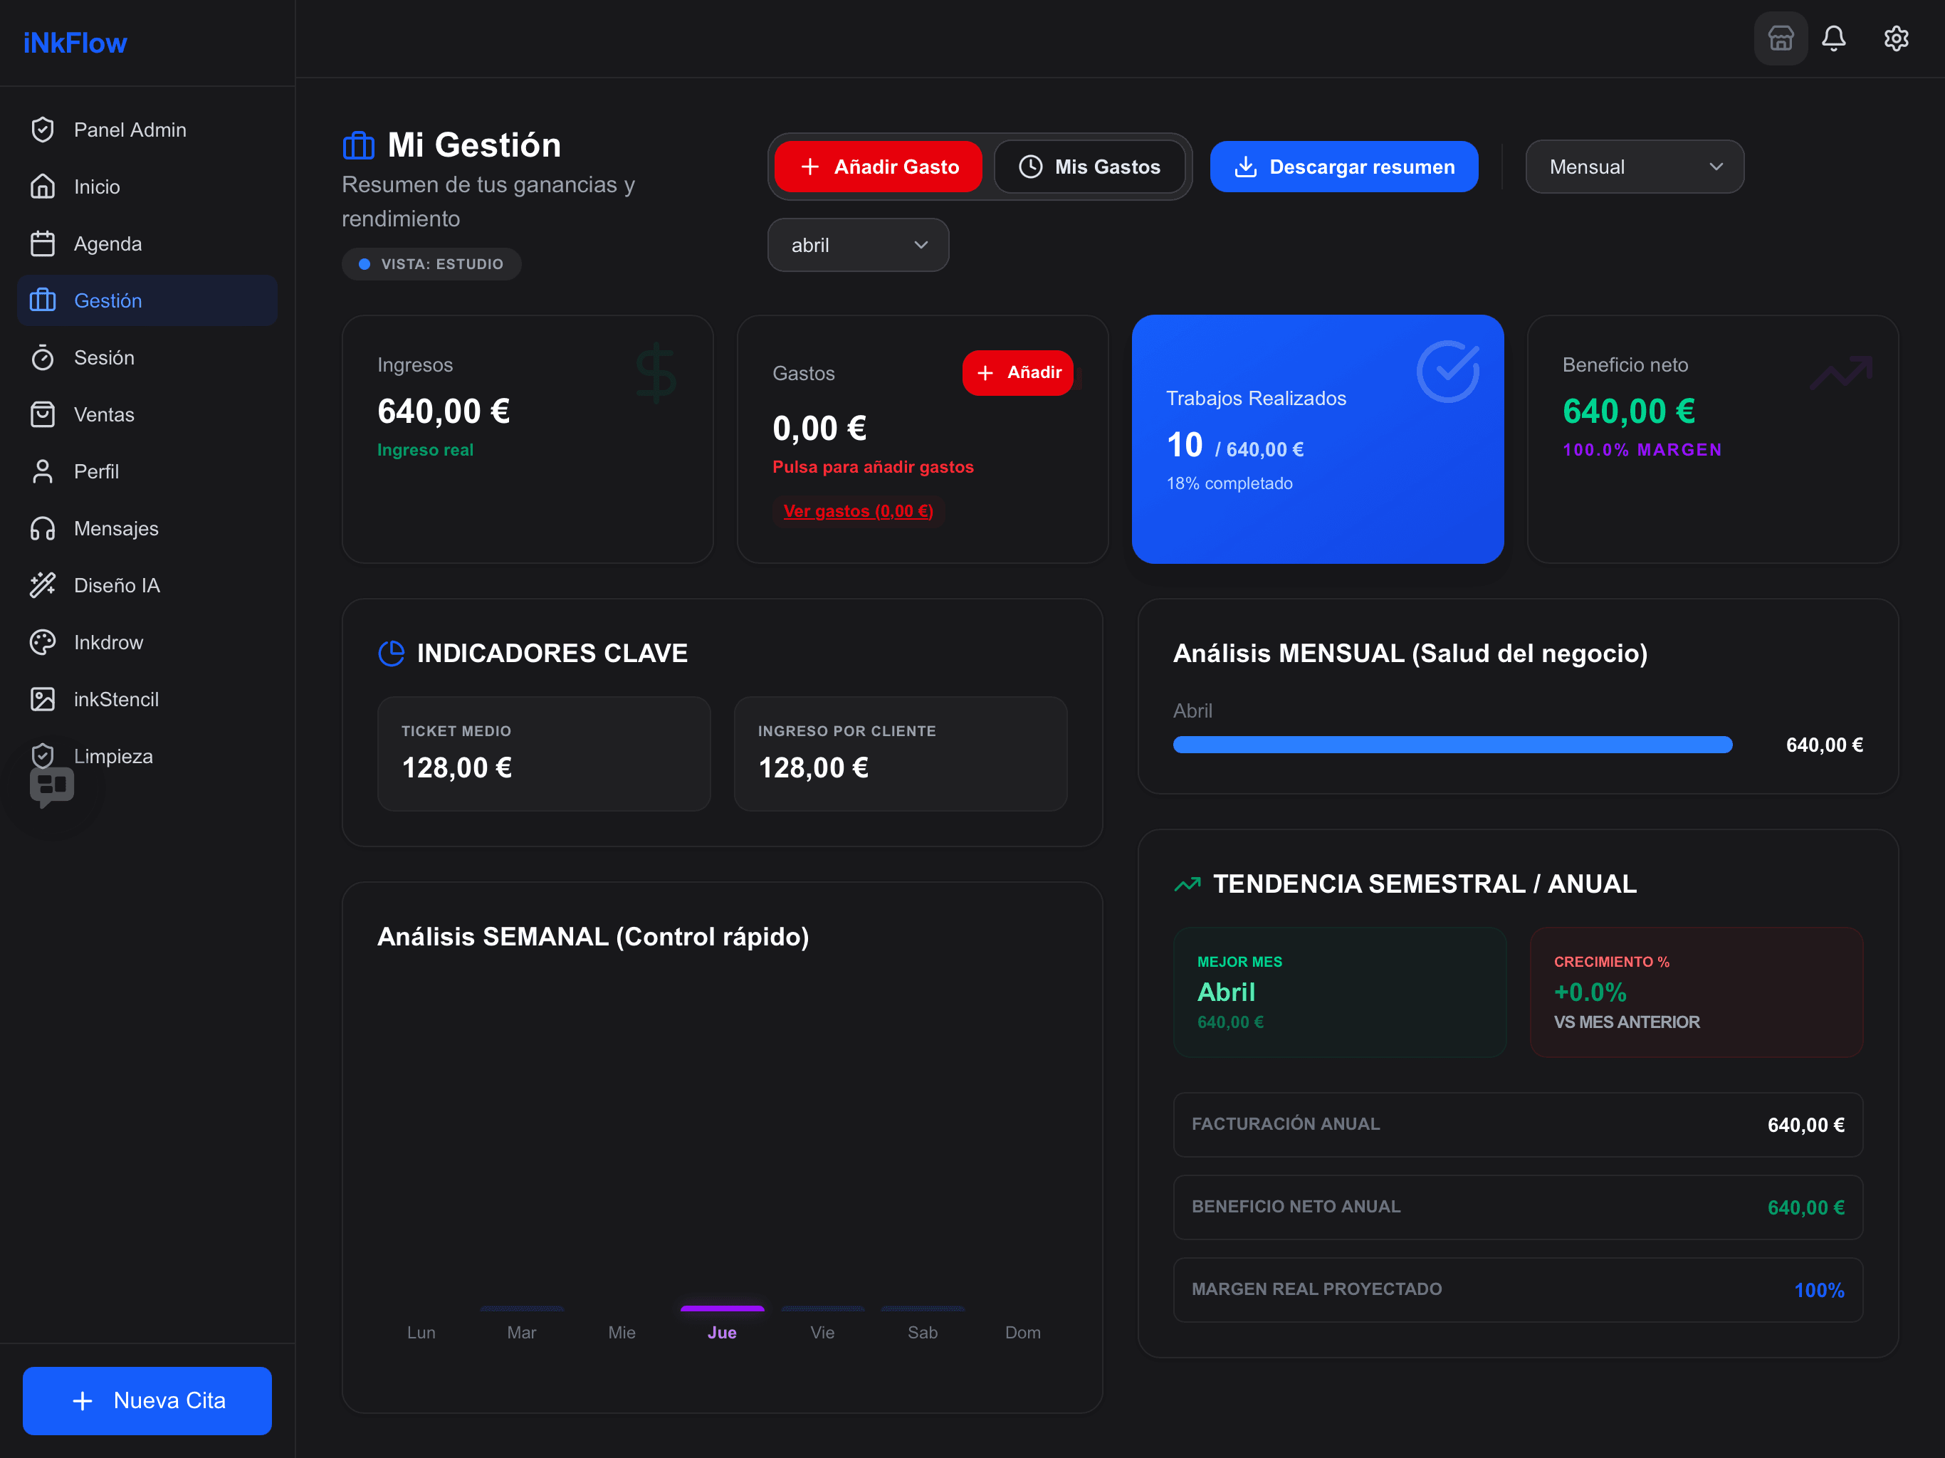Open the Trabajos Realizados card
The width and height of the screenshot is (1945, 1458).
point(1317,439)
